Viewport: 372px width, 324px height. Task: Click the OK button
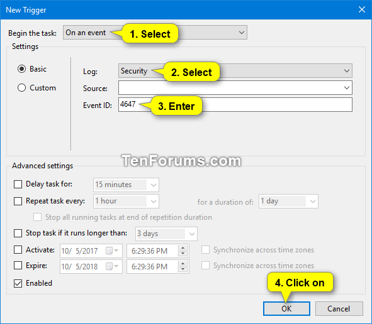pos(286,309)
